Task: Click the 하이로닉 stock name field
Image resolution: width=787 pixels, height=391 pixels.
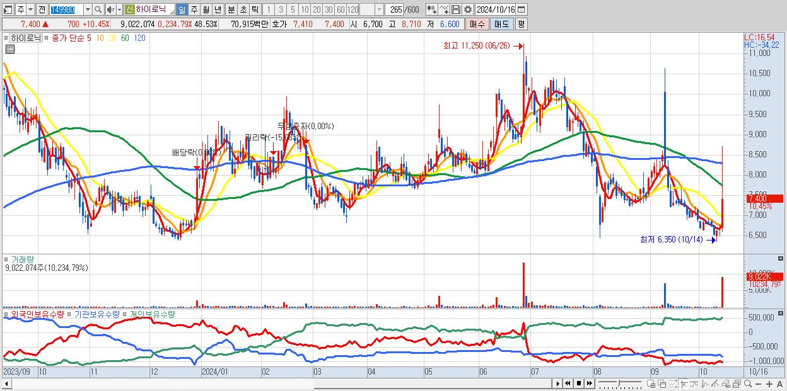Action: 154,9
